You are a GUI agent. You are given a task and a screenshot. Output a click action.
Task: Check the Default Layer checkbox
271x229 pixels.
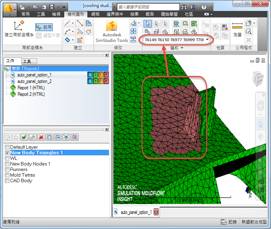7,147
